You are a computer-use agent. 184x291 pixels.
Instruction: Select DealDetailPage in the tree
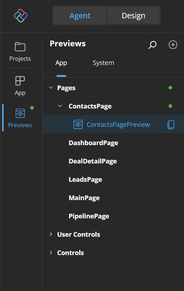click(93, 161)
